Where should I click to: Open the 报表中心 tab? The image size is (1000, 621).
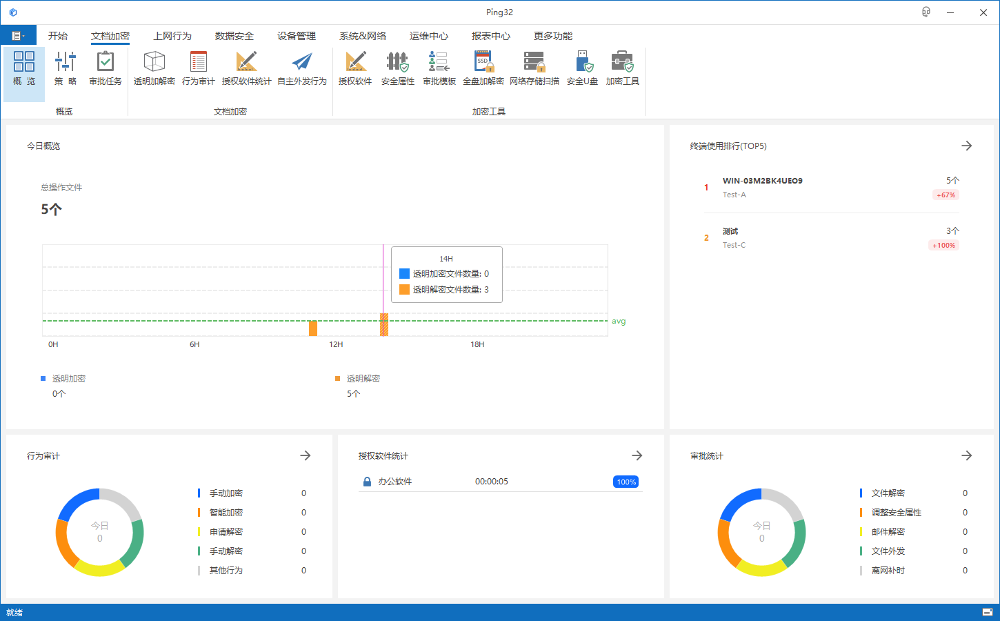[491, 36]
